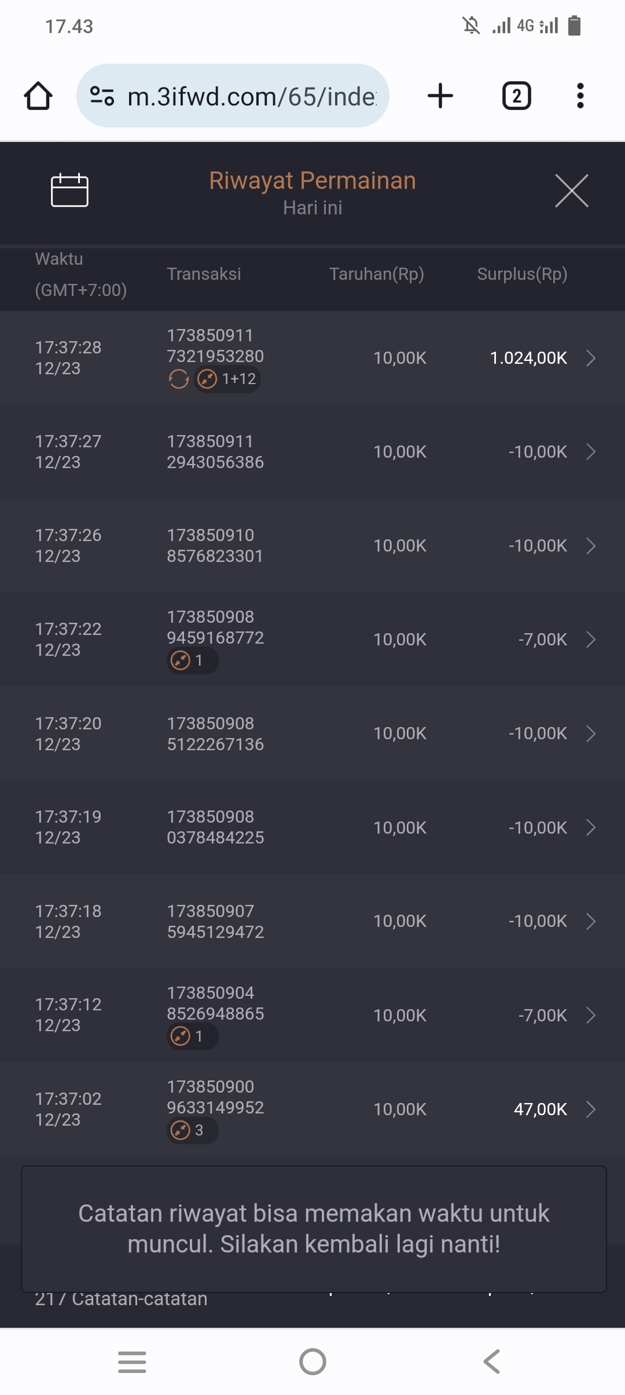625x1395 pixels.
Task: Expand the 17:37:28 transaction with 1.024,00K surplus
Action: coord(590,358)
